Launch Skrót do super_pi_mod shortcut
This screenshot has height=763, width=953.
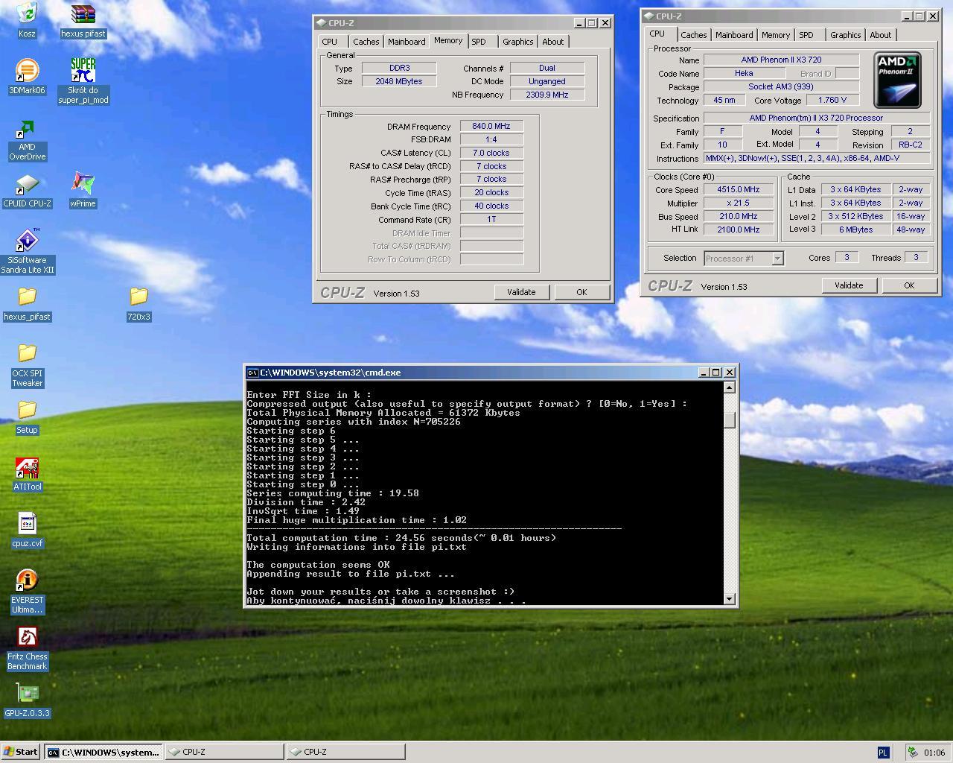pyautogui.click(x=83, y=70)
